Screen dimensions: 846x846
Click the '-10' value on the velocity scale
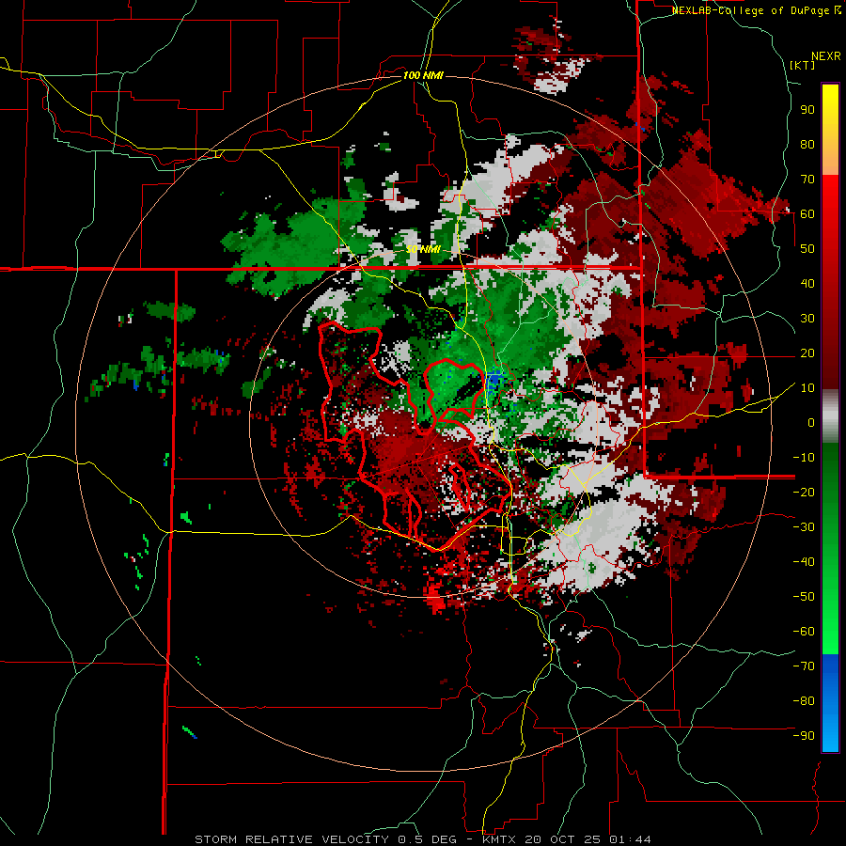804,458
